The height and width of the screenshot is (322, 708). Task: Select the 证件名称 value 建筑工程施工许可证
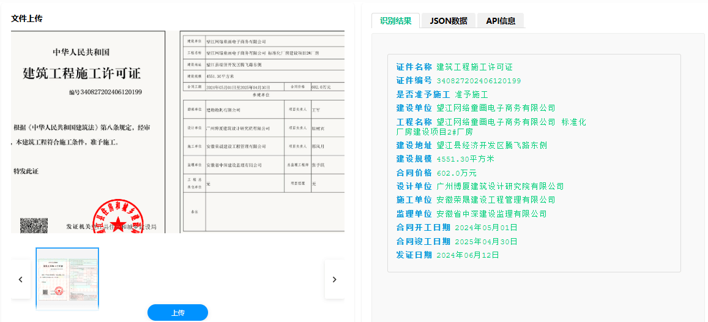point(475,67)
